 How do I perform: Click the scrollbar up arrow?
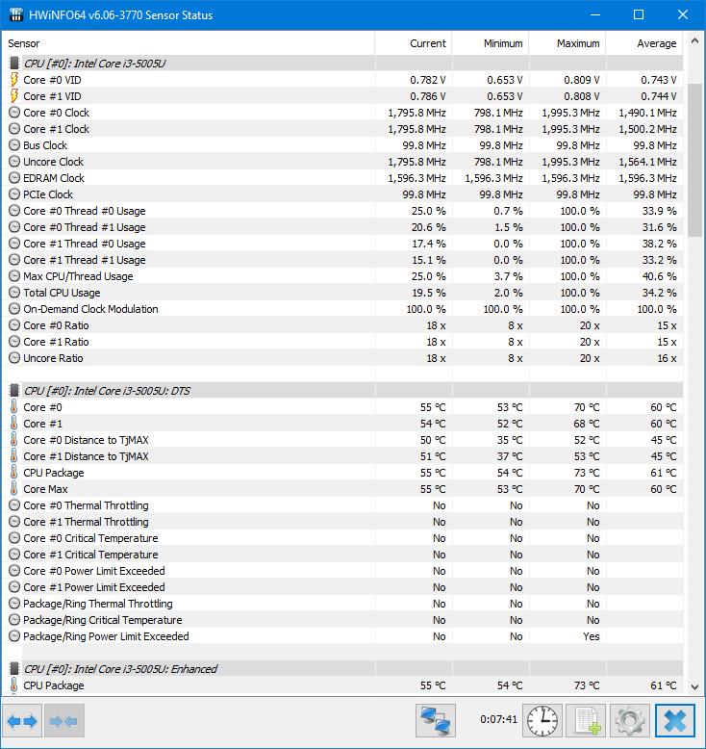click(x=695, y=41)
